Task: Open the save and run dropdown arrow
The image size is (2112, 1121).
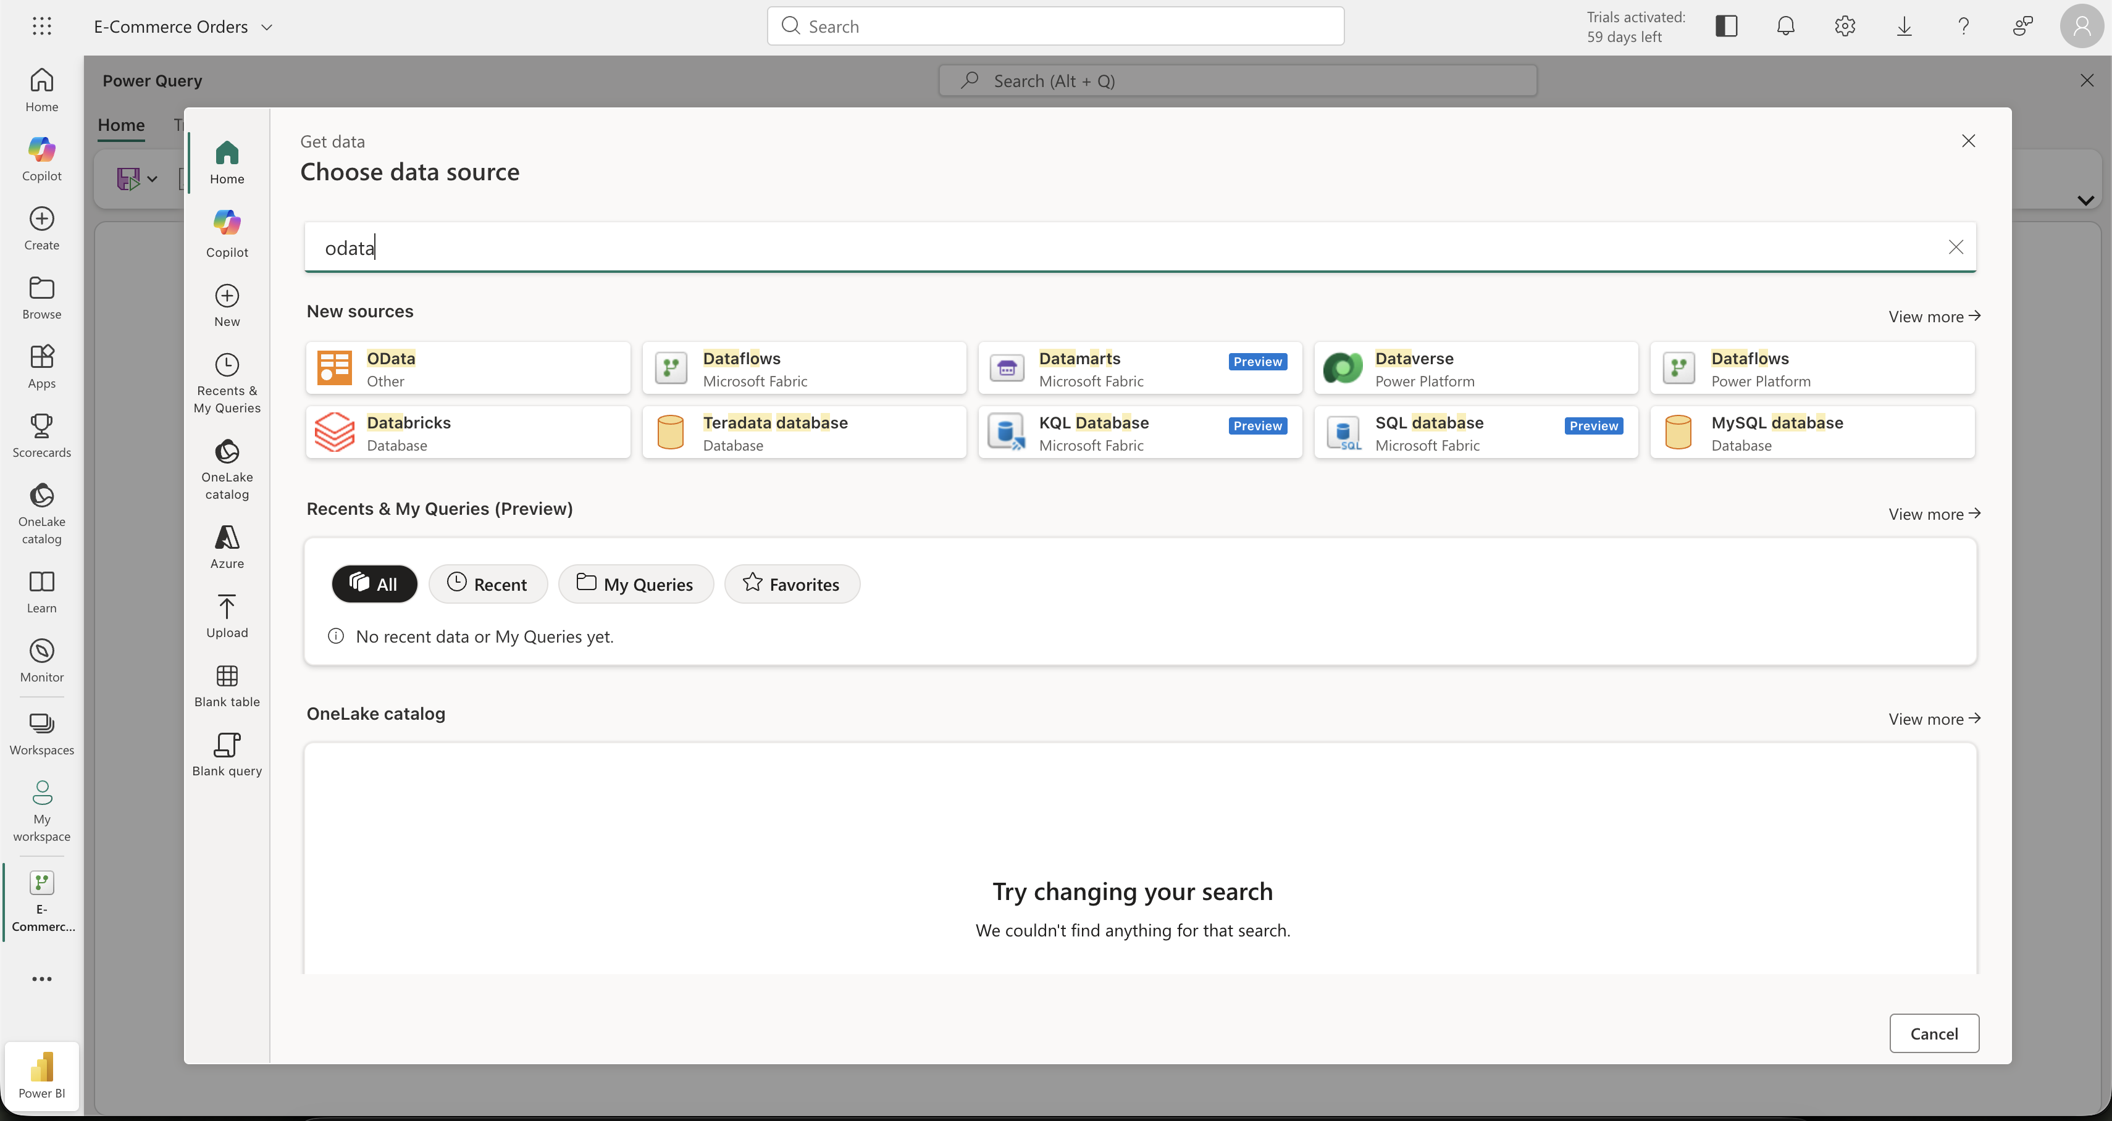Action: click(153, 178)
